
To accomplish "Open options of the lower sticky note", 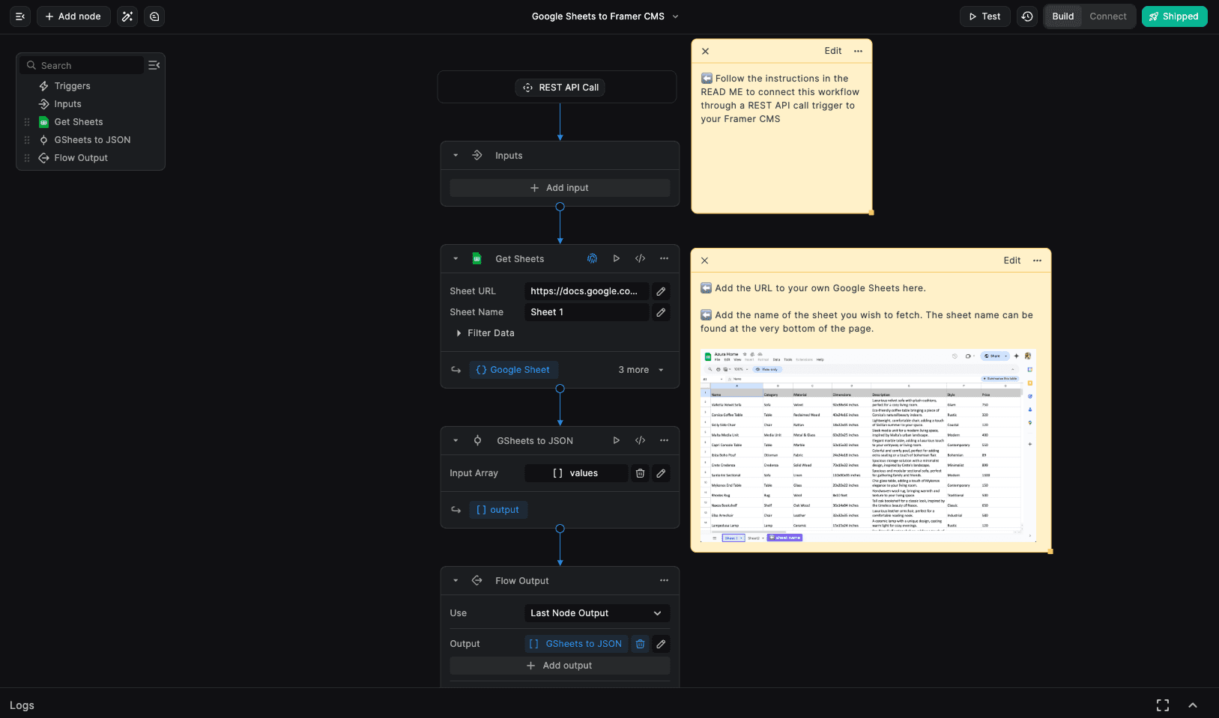I will [x=1037, y=261].
